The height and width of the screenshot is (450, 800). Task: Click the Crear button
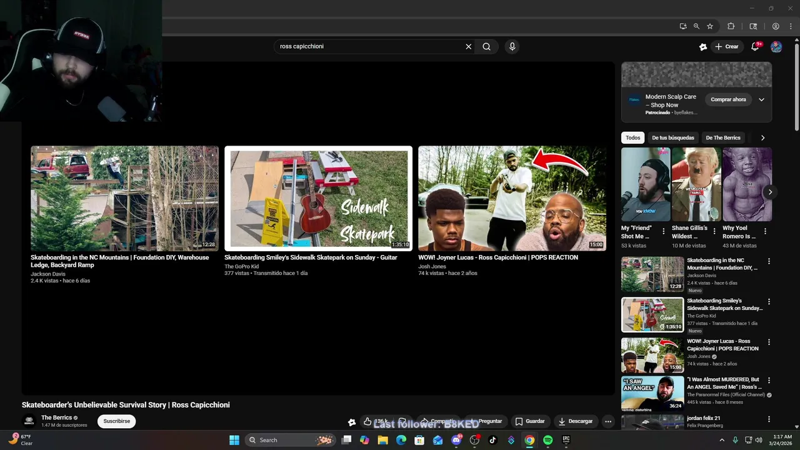click(x=727, y=46)
